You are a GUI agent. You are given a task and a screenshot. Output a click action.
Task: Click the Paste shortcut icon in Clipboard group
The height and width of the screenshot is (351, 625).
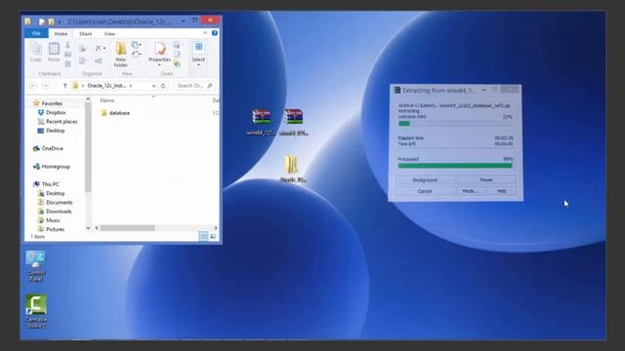pos(67,63)
